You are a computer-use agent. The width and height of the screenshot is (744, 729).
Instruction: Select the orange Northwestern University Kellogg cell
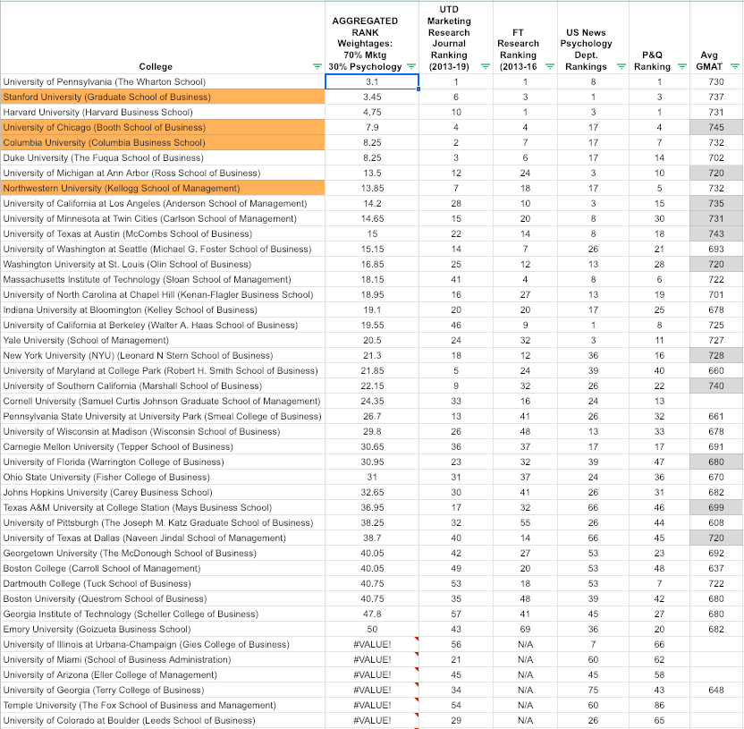[x=162, y=188]
